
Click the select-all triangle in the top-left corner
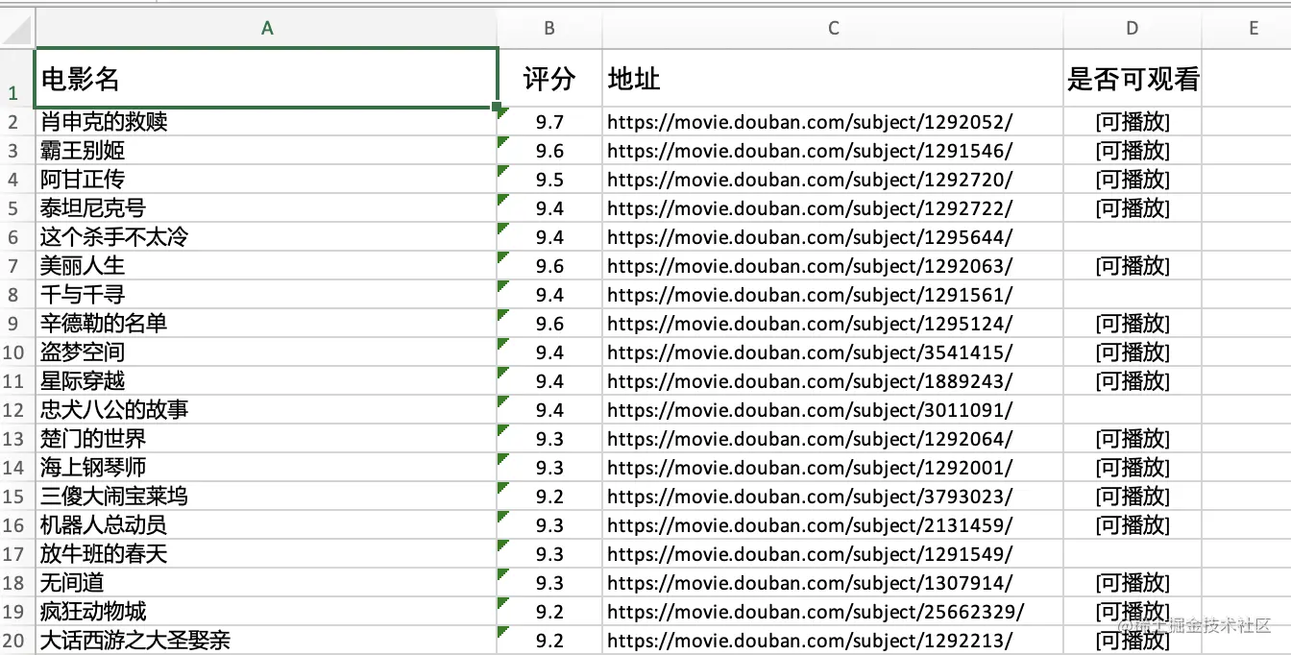15,29
